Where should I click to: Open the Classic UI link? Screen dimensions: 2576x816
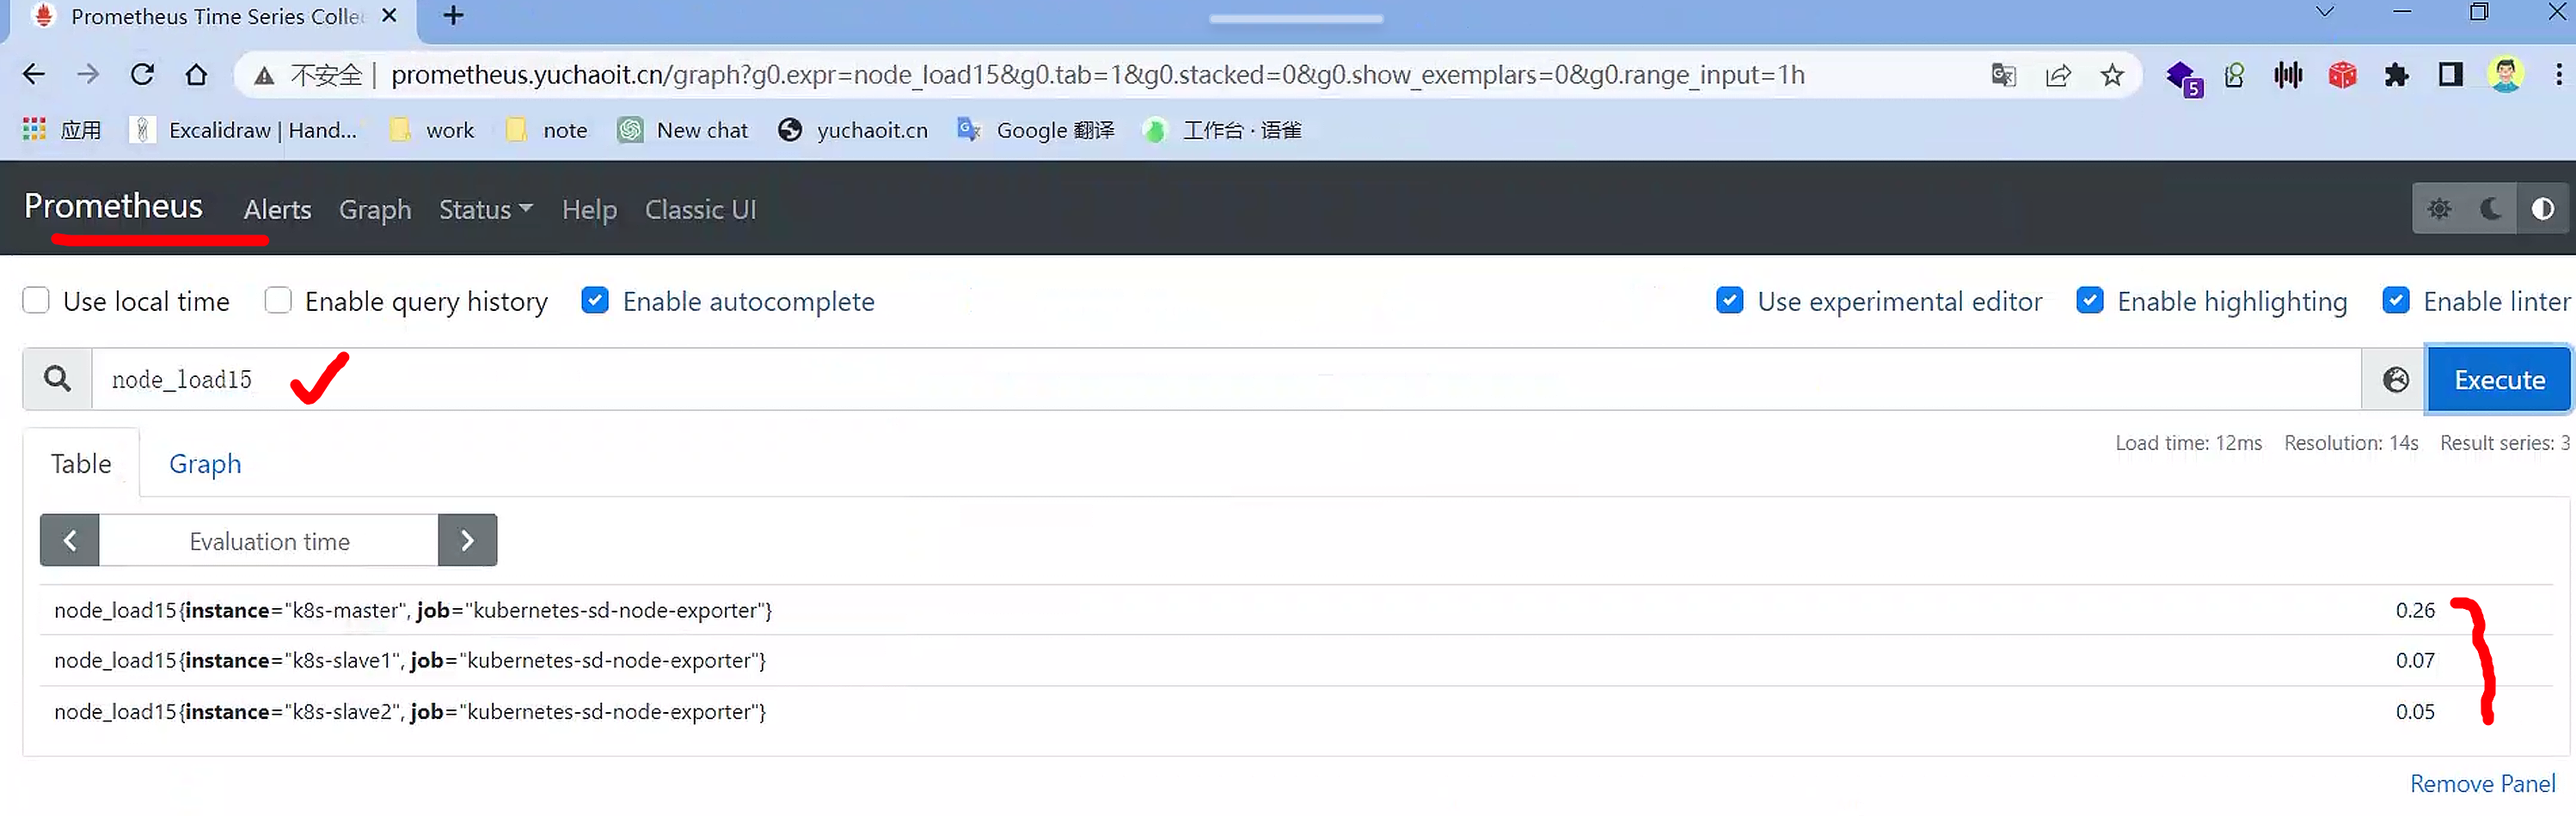[700, 210]
